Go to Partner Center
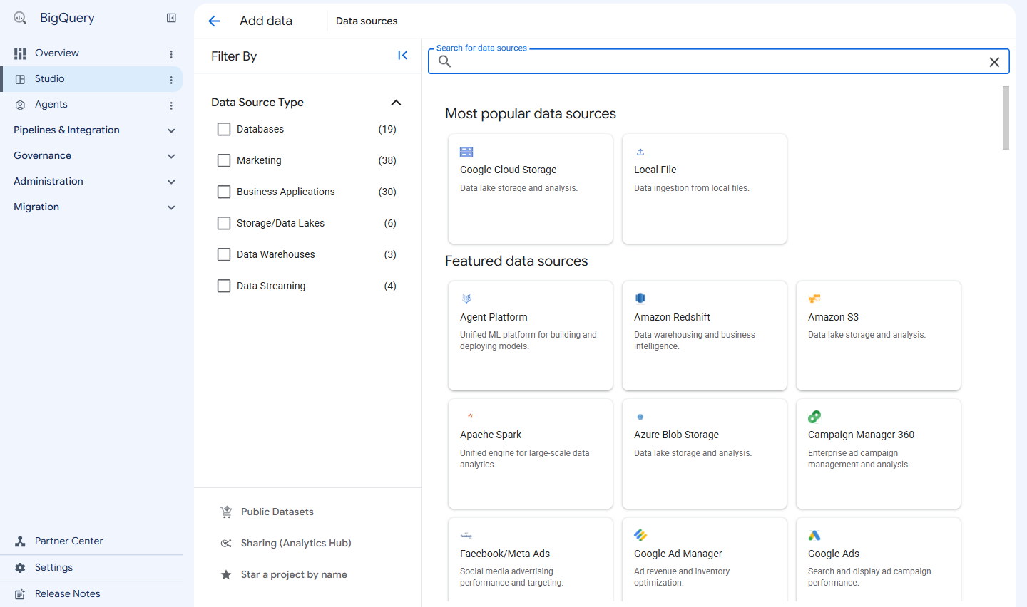 coord(91,541)
